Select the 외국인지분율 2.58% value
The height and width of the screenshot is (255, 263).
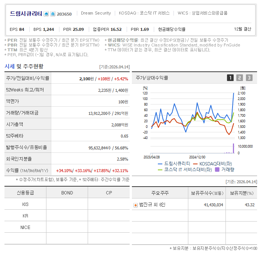tap(123, 159)
